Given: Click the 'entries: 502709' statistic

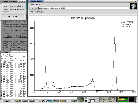Looking at the screenshot, I should pyautogui.click(x=127, y=22).
